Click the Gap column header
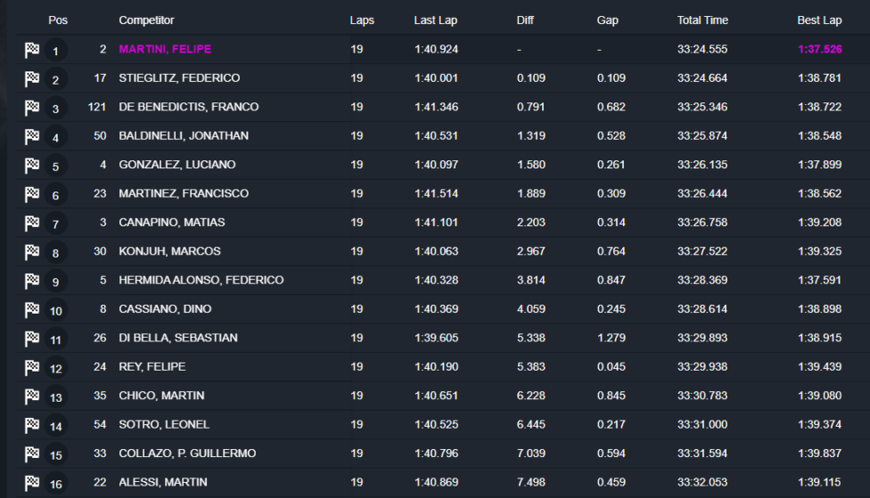This screenshot has width=870, height=498. click(x=607, y=20)
